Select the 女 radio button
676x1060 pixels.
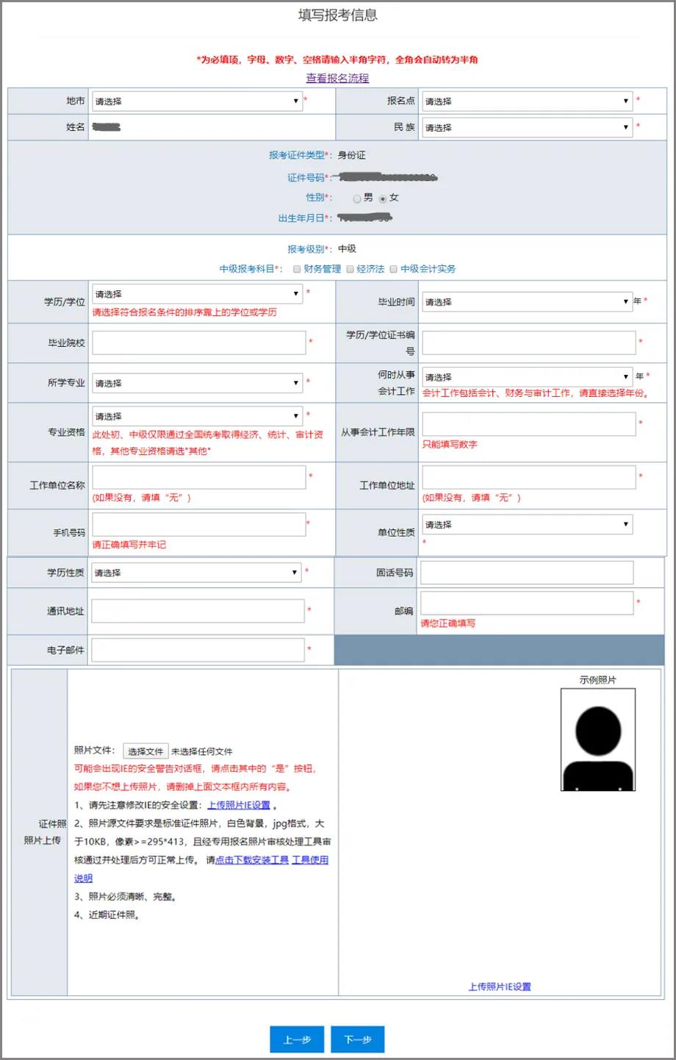pos(383,198)
